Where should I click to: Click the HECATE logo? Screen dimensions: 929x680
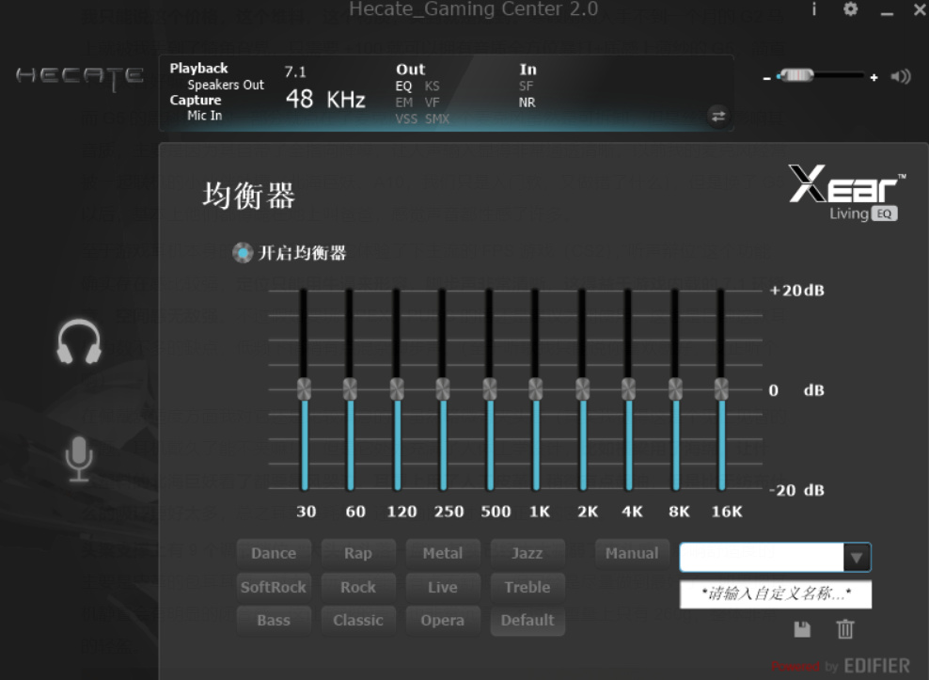pos(79,78)
